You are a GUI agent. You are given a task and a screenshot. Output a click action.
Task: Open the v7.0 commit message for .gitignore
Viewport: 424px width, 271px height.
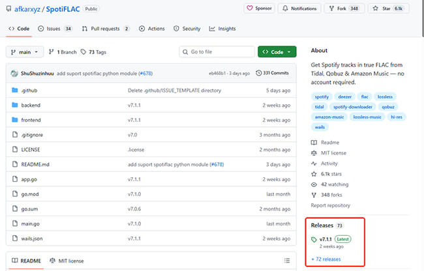pos(132,135)
